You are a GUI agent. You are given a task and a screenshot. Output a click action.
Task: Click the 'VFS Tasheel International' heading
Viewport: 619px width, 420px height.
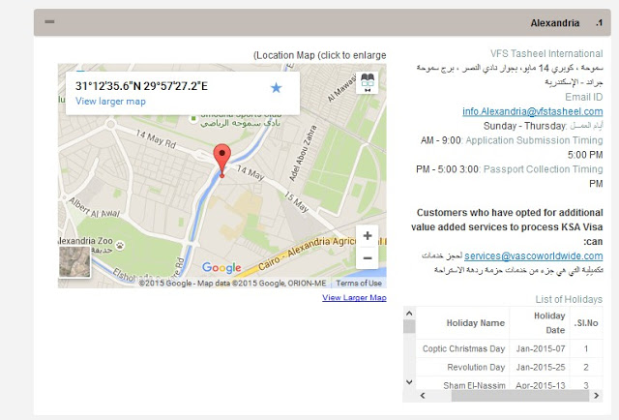pyautogui.click(x=546, y=54)
